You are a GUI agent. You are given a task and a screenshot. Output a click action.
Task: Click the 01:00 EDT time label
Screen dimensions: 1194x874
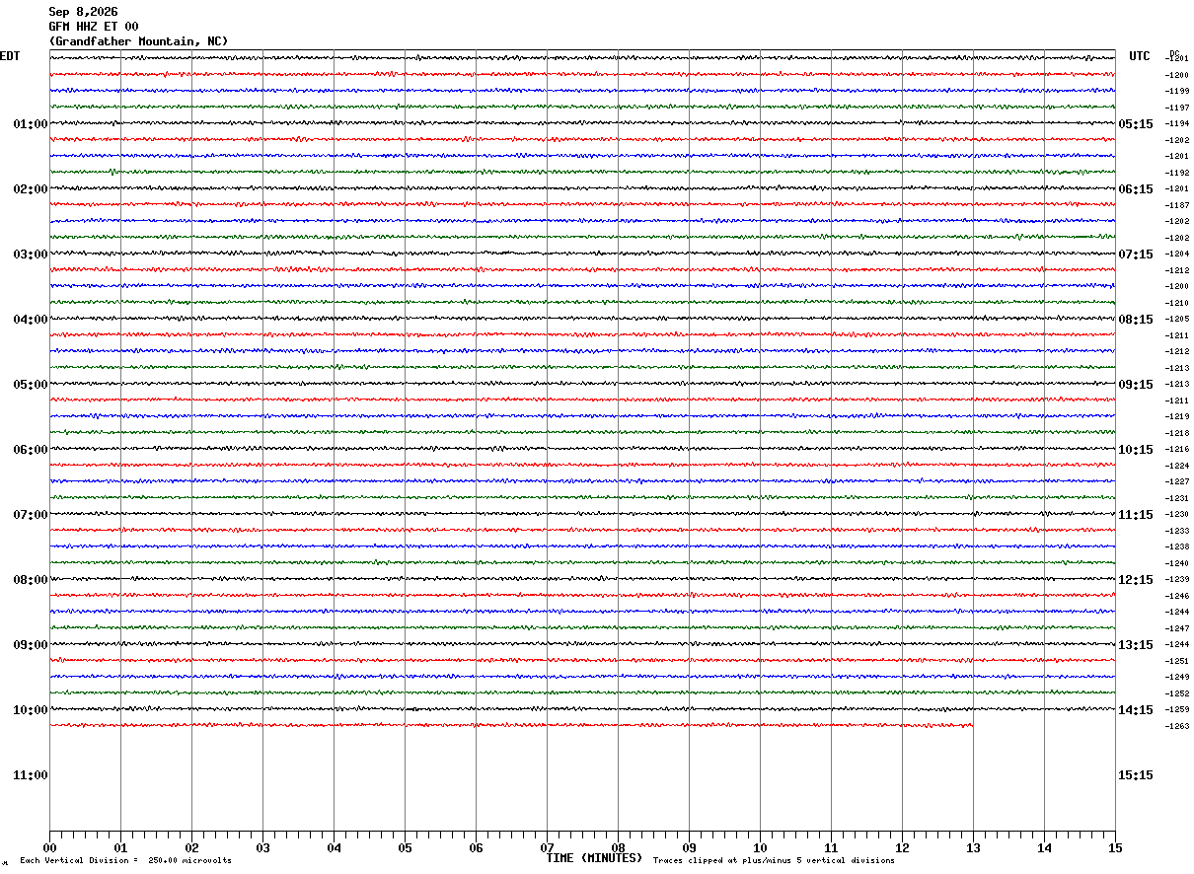pos(30,124)
